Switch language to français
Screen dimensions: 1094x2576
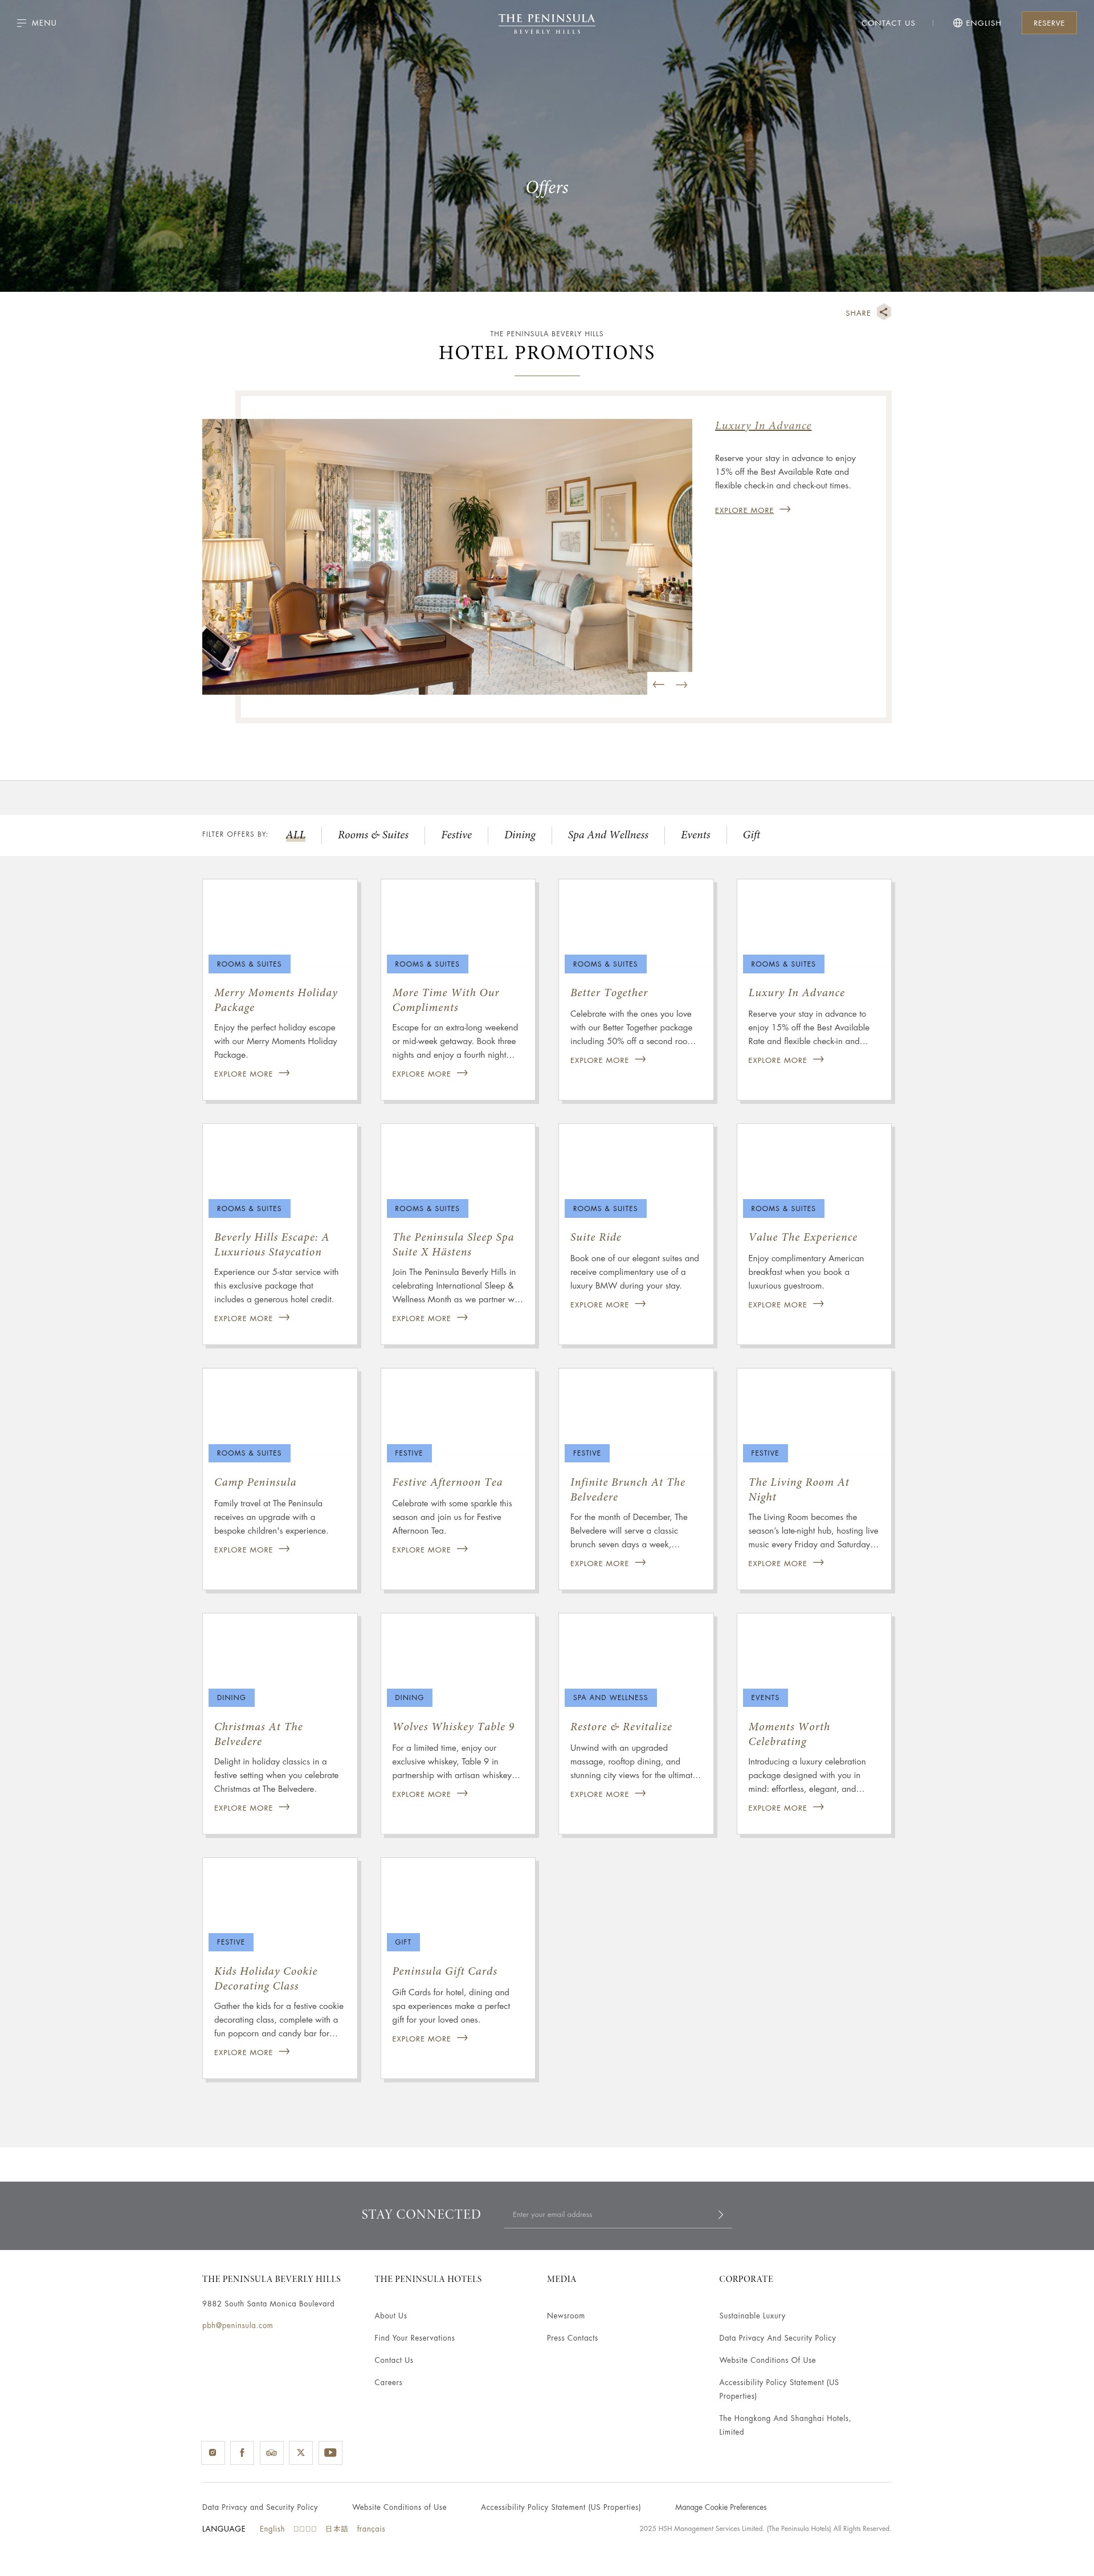(x=371, y=2529)
